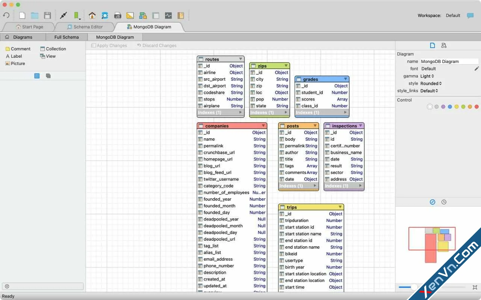This screenshot has width=481, height=300.
Task: Click the filter input at bottom-left panel
Action: tap(43, 286)
